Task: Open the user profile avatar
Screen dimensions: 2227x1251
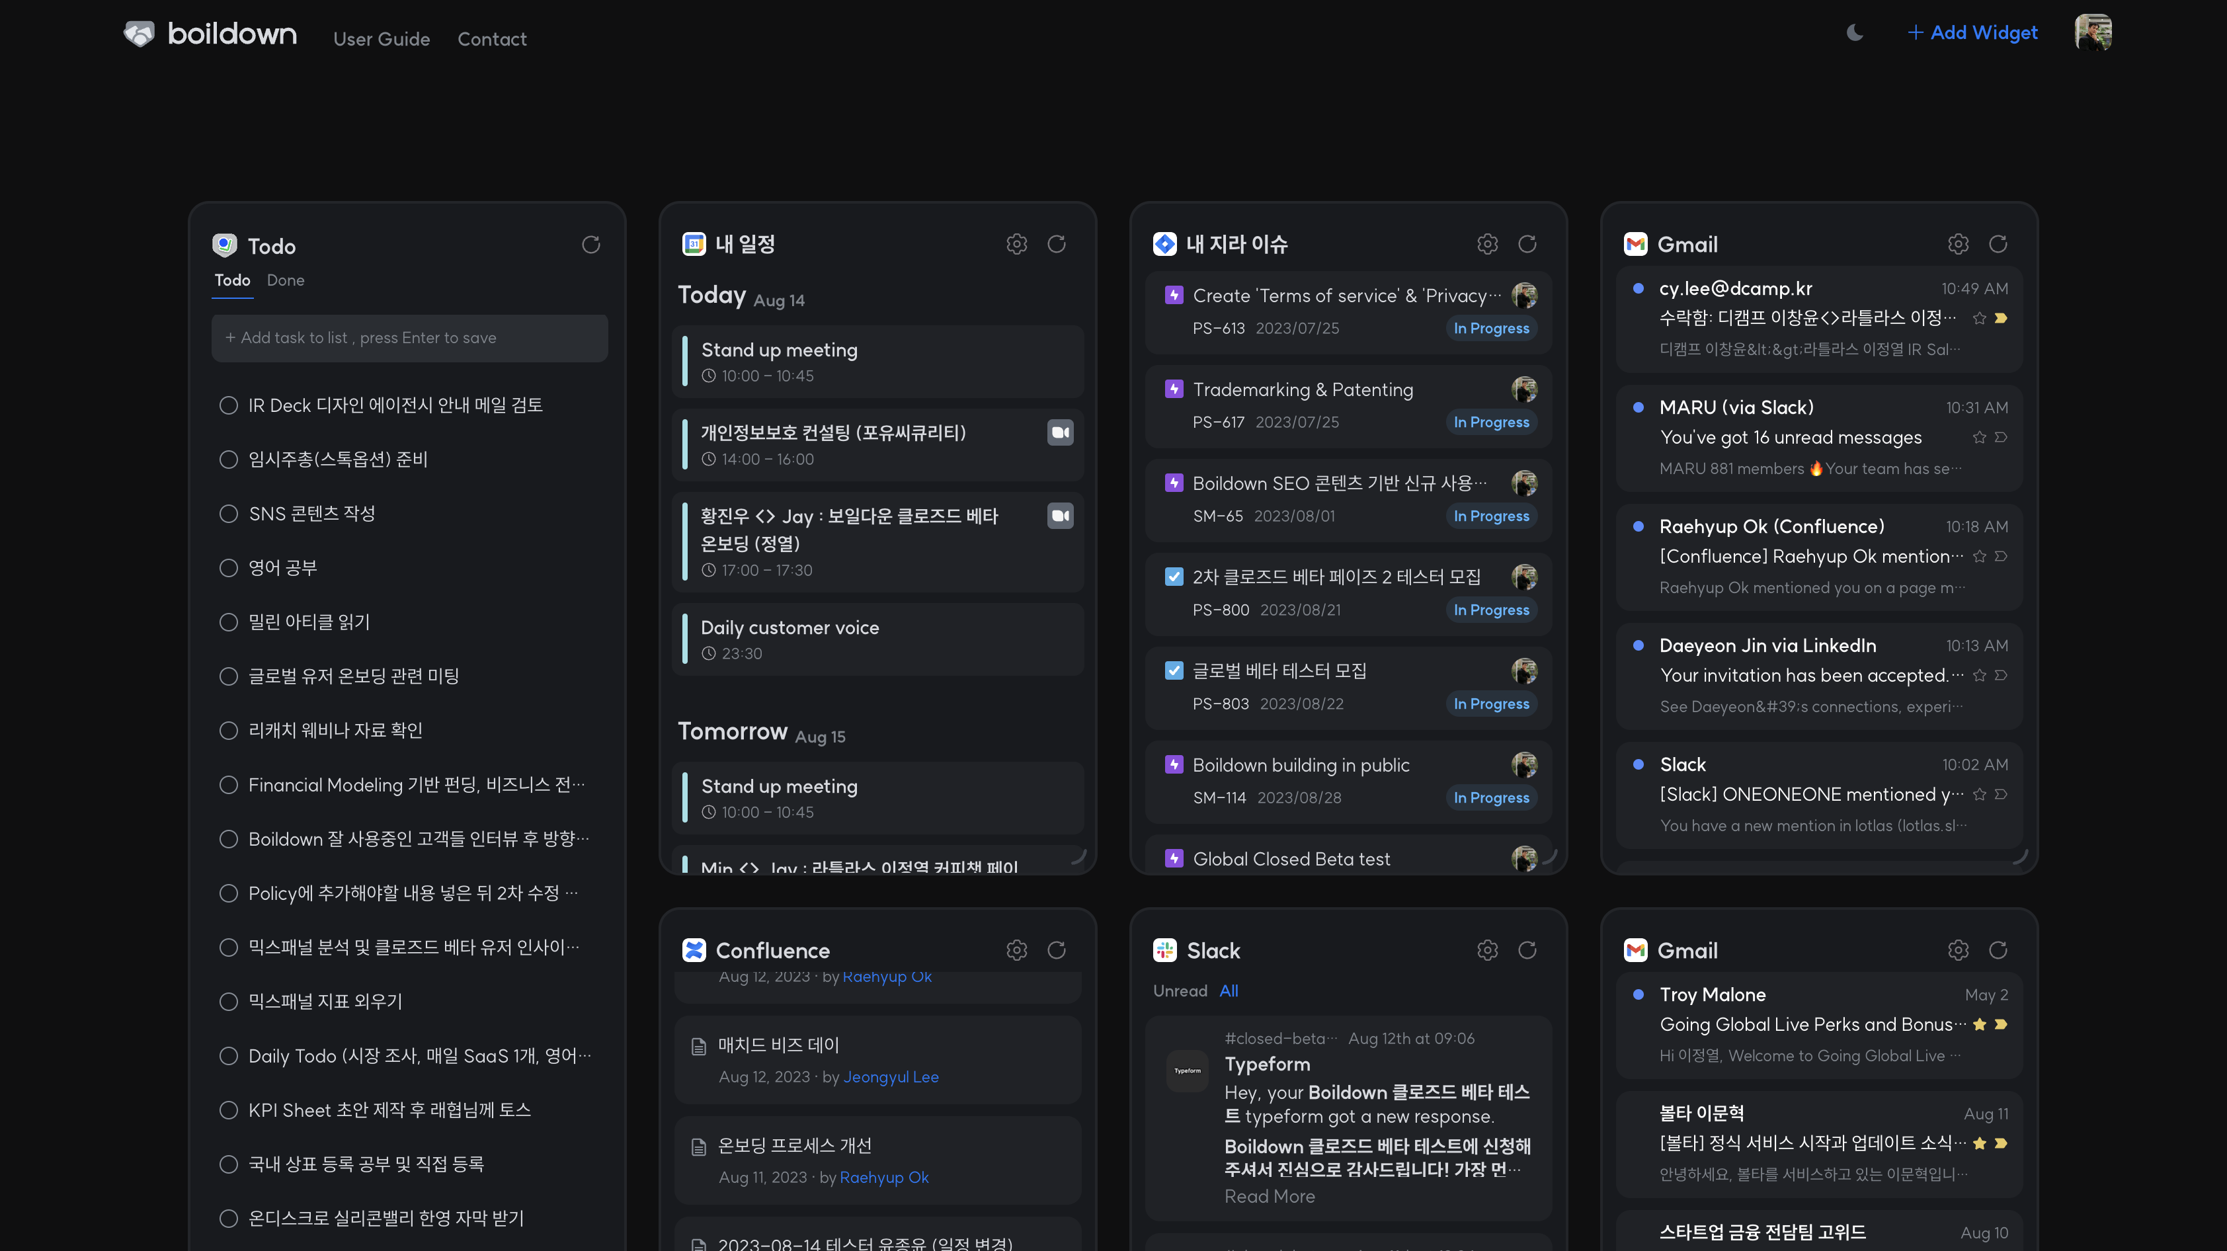Action: point(2093,33)
